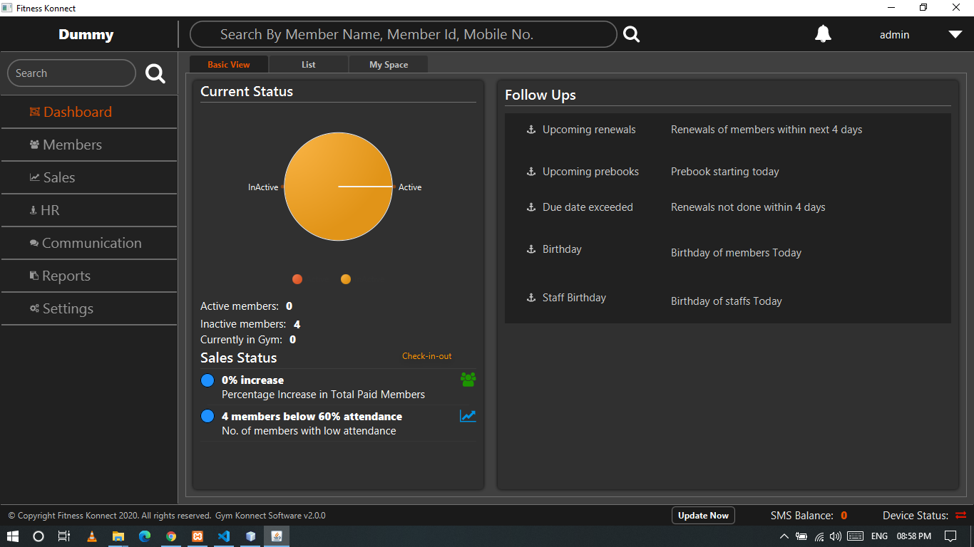Focus the member name search field
The image size is (974, 547).
coord(403,34)
